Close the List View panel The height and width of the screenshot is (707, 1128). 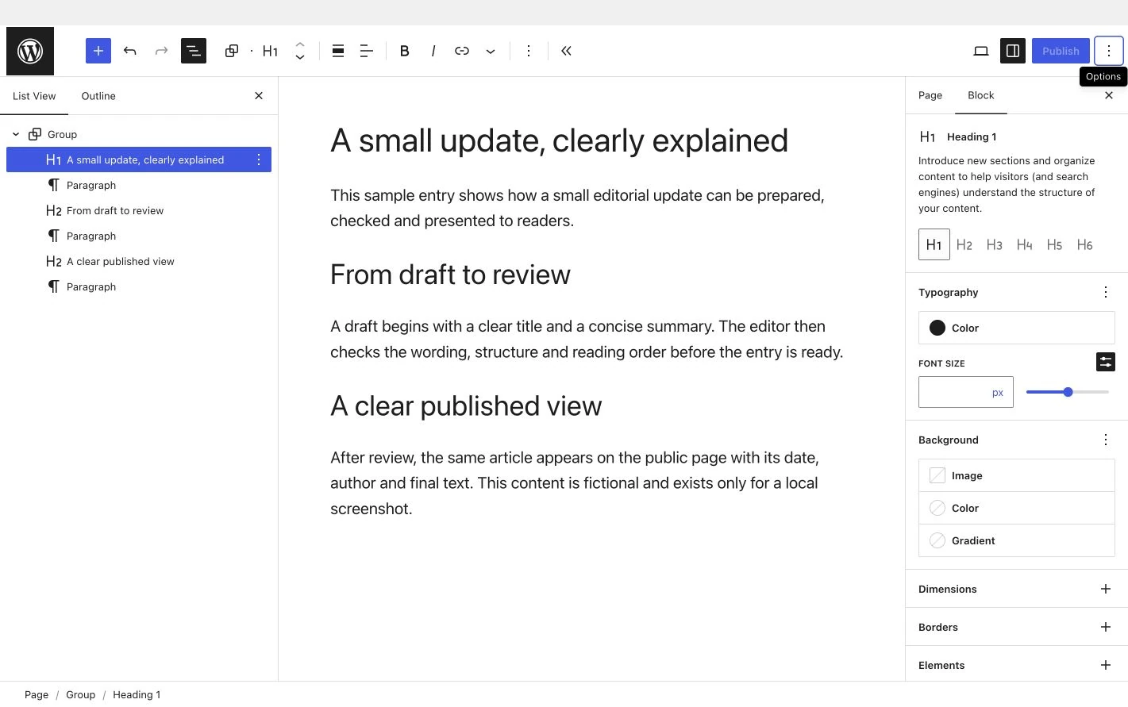click(259, 96)
